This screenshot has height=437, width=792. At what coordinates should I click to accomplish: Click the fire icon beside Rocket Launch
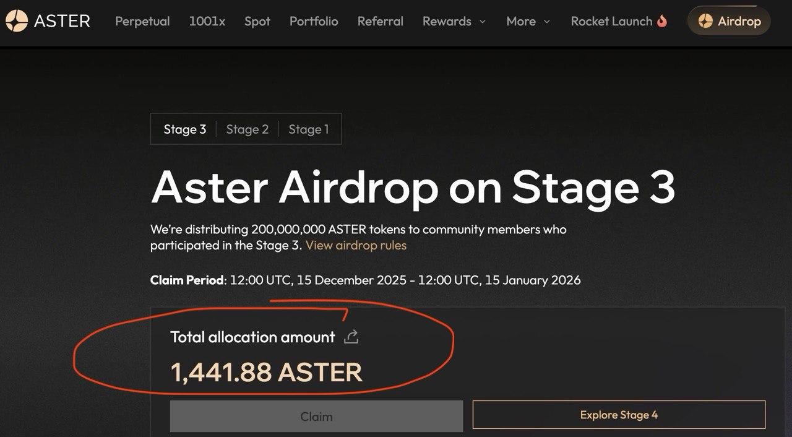point(662,21)
